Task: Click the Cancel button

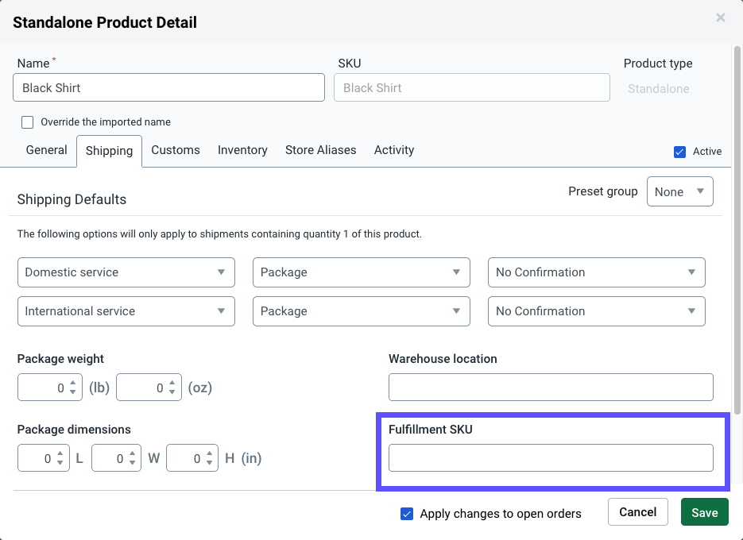Action: coord(637,512)
